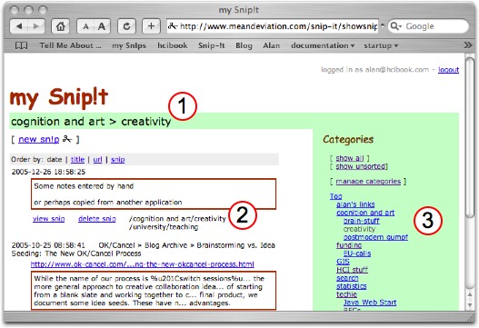The width and height of the screenshot is (479, 328).
Task: Click the scissors icon beside new snip
Action: click(67, 139)
